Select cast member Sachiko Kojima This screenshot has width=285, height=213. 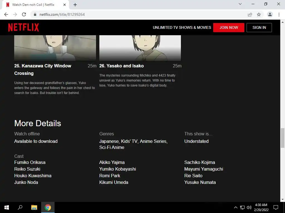[200, 162]
